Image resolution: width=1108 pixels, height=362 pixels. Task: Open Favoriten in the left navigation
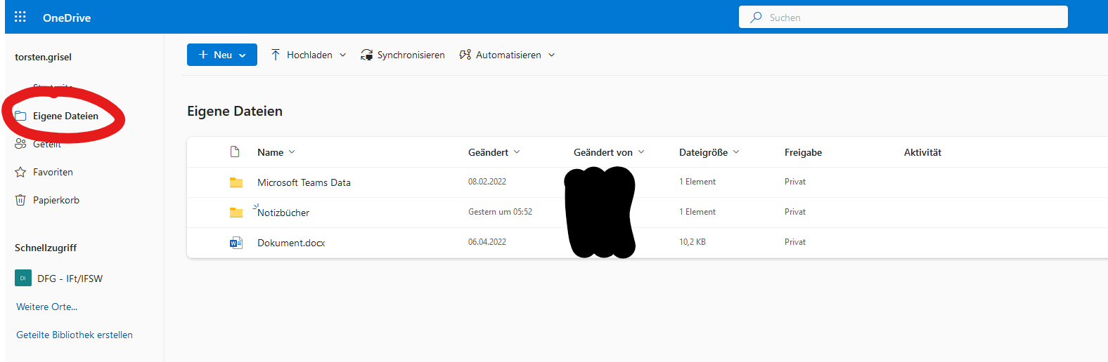[53, 172]
